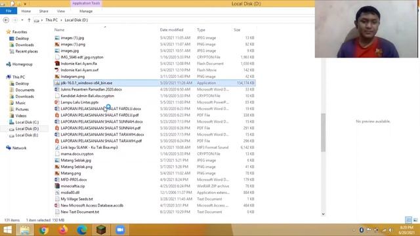The image size is (420, 236).
Task: Open the File ribbon tab
Action: pyautogui.click(x=9, y=11)
